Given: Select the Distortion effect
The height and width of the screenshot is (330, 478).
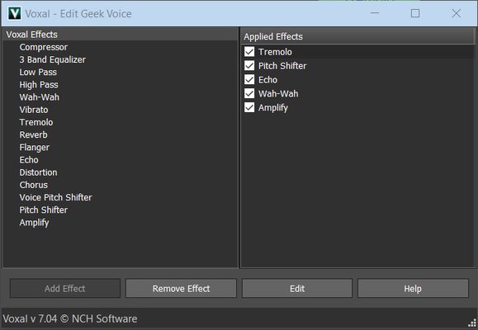Looking at the screenshot, I should coord(38,172).
